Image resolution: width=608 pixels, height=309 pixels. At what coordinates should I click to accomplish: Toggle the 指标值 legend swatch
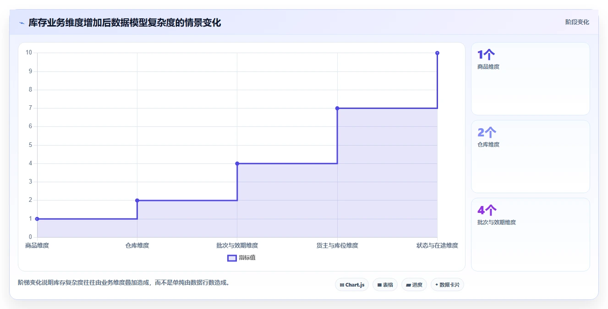(x=232, y=258)
